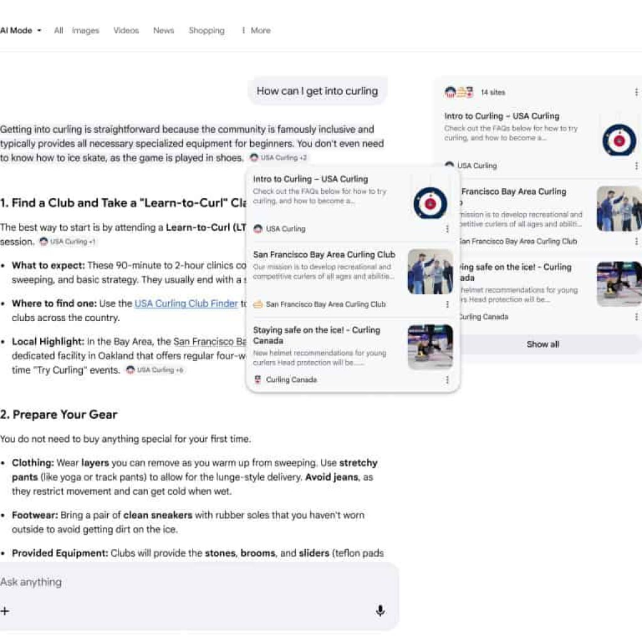Image resolution: width=642 pixels, height=642 pixels.
Task: Switch to the News tab
Action: [x=164, y=30]
